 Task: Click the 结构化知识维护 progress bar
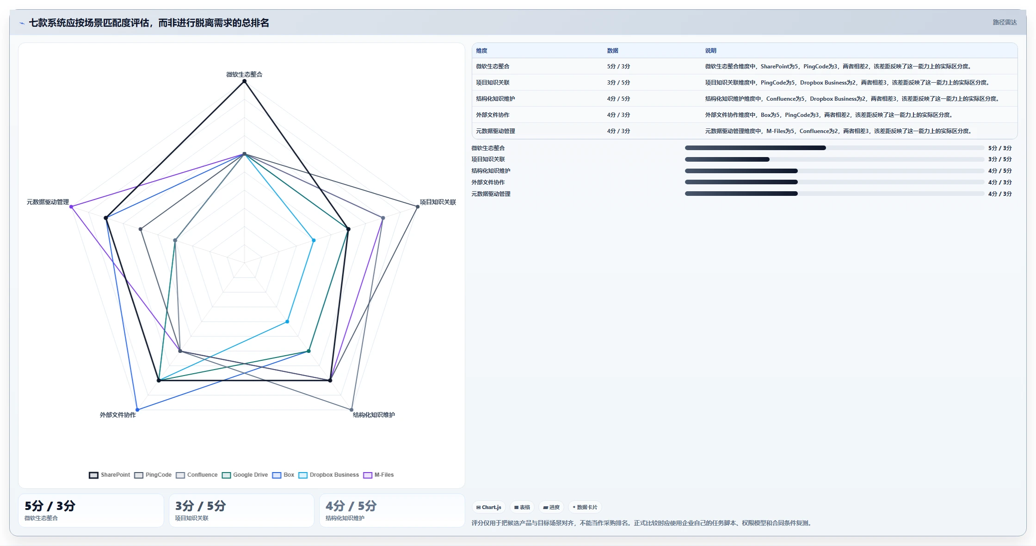pyautogui.click(x=834, y=171)
